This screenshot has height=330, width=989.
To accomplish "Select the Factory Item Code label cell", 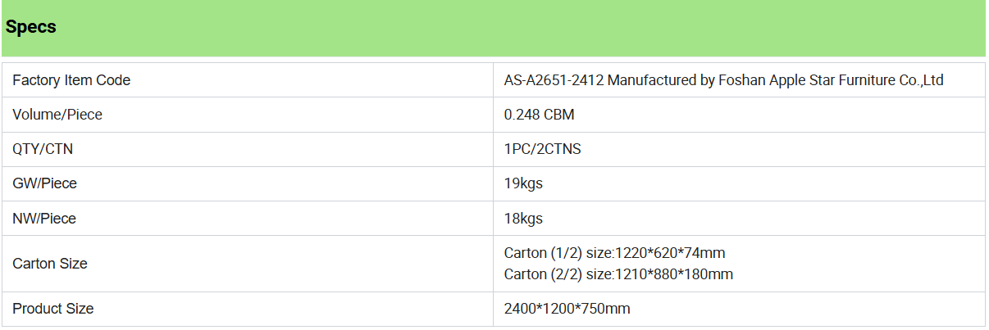I will click(247, 80).
